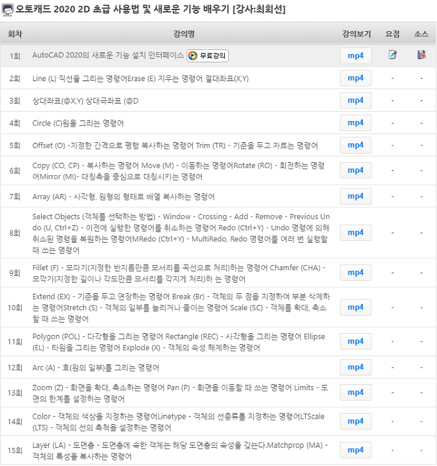
Task: Click lecture title Color 객체의 색상을 지정
Action: (179, 422)
